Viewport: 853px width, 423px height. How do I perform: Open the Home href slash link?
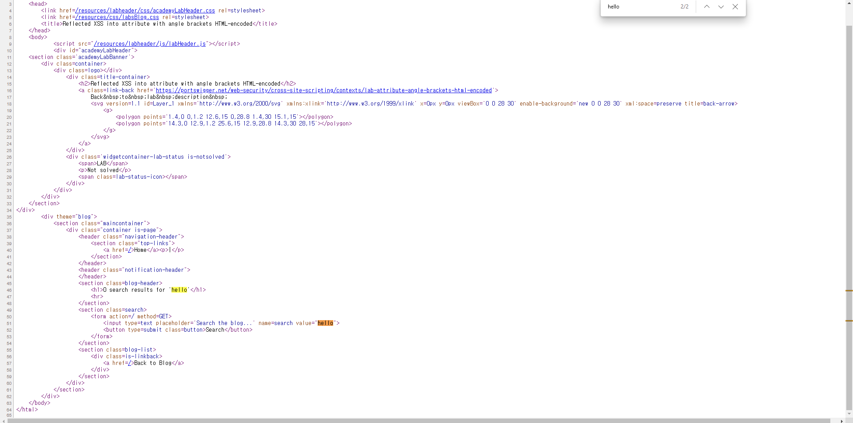tap(129, 250)
